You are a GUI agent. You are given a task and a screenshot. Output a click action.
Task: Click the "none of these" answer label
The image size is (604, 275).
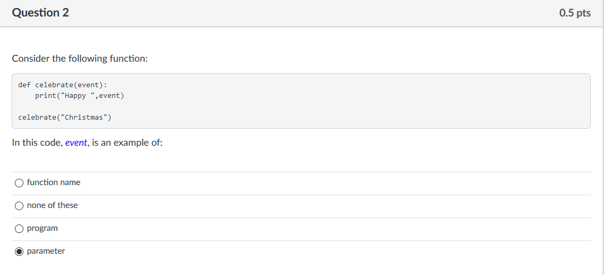[x=53, y=205]
